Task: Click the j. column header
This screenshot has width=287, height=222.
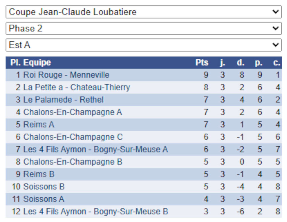Action: click(x=223, y=62)
